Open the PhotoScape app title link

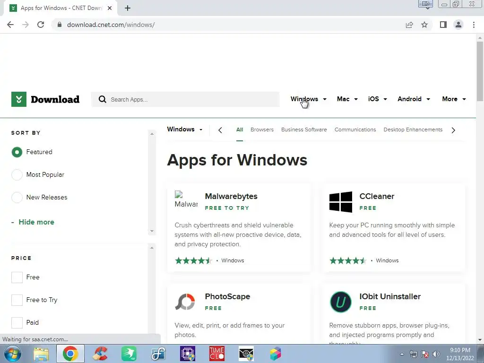pos(227,296)
